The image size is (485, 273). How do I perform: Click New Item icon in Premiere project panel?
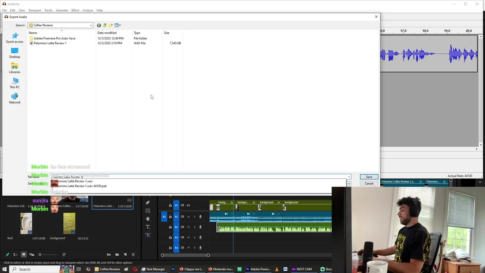click(125, 254)
